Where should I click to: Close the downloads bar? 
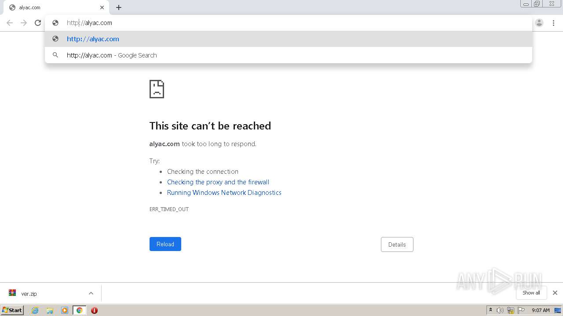(555, 293)
